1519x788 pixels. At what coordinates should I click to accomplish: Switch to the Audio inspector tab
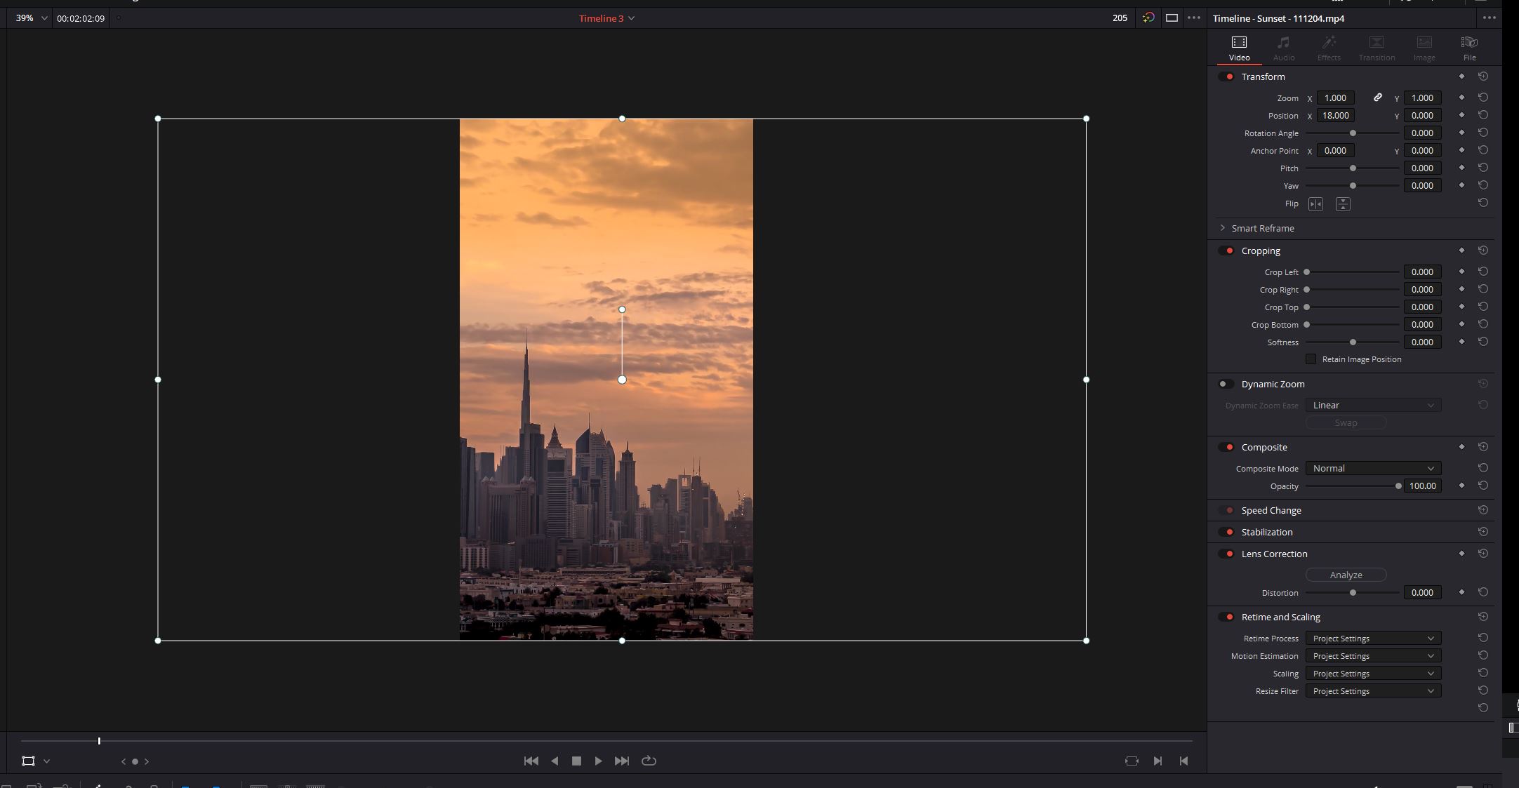(1284, 48)
